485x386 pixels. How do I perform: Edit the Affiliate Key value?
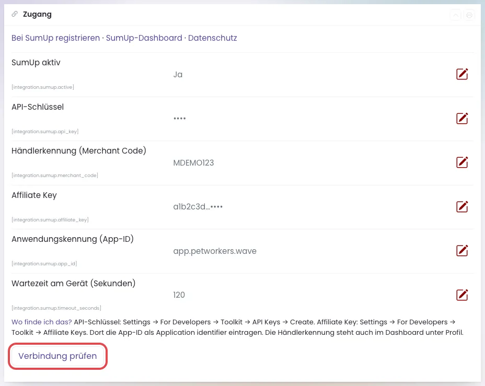point(462,207)
